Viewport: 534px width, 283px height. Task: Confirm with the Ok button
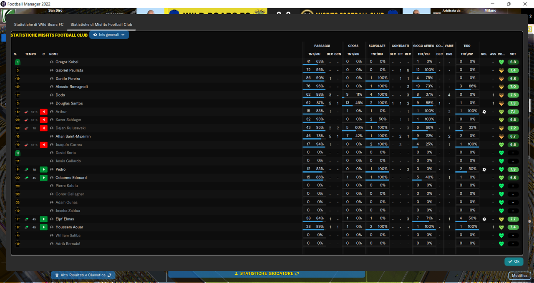pos(514,261)
